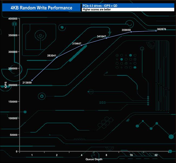Select the 400000 y-axis label
The image size is (176, 163).
tap(13, 19)
